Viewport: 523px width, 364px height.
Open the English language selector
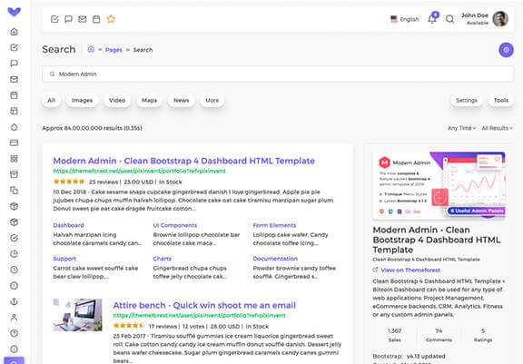[x=405, y=19]
